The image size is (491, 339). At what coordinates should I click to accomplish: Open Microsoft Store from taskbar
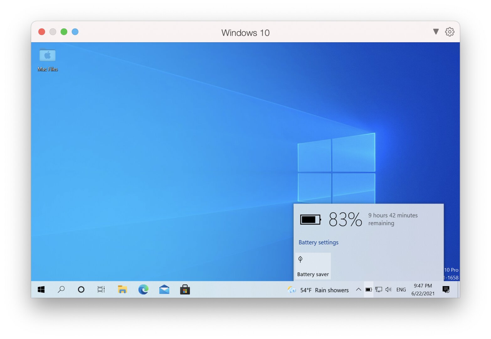point(185,289)
